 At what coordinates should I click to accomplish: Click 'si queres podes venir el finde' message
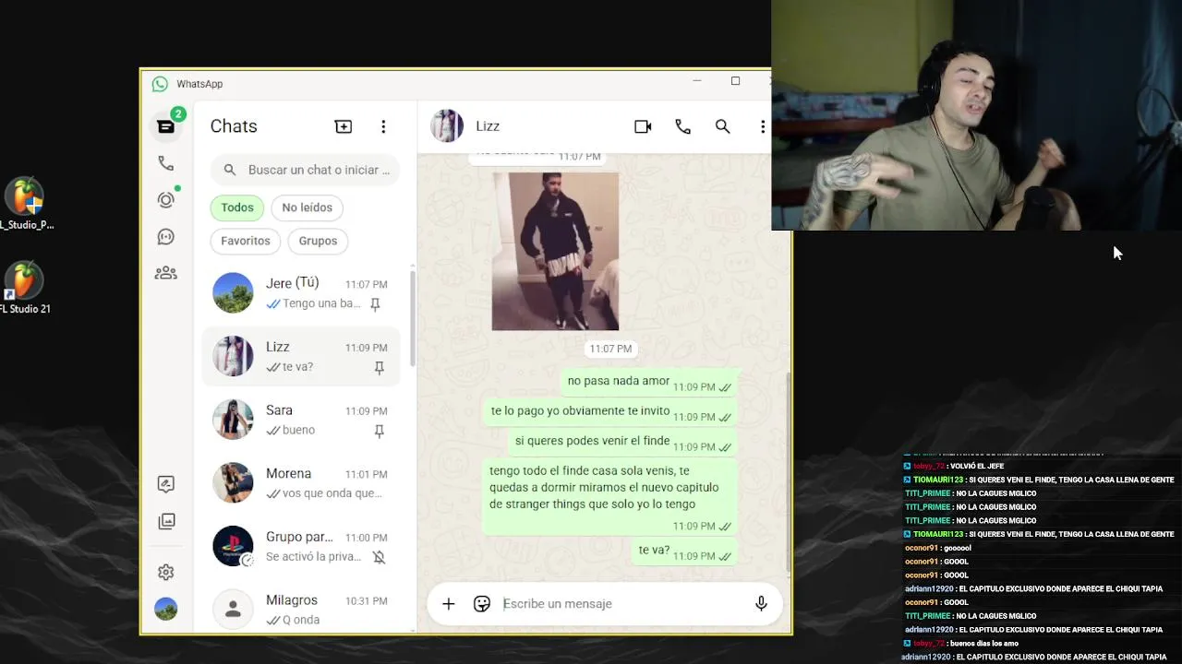point(621,442)
